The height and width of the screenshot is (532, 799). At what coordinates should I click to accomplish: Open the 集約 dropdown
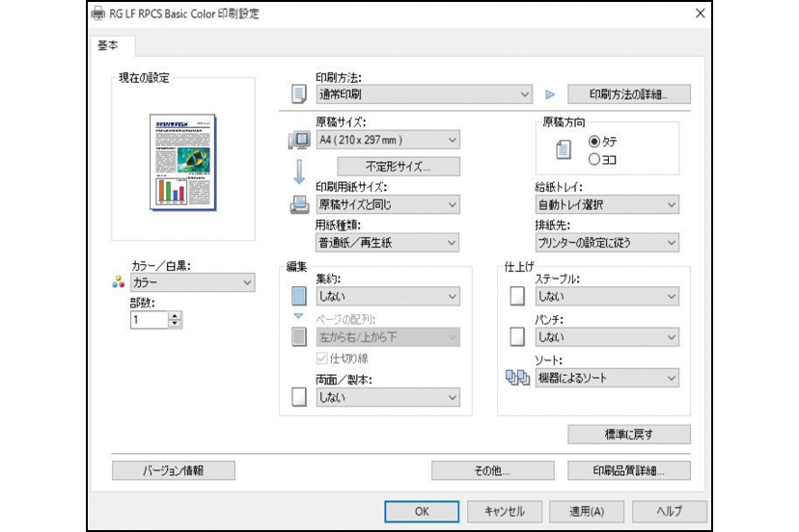(x=388, y=296)
